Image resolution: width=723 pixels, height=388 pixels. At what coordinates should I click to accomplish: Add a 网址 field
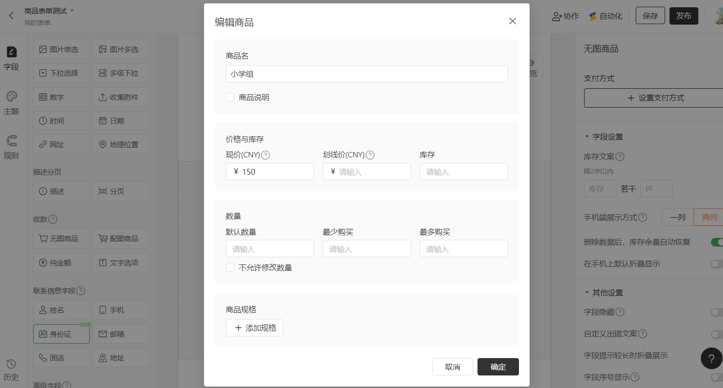pyautogui.click(x=61, y=144)
